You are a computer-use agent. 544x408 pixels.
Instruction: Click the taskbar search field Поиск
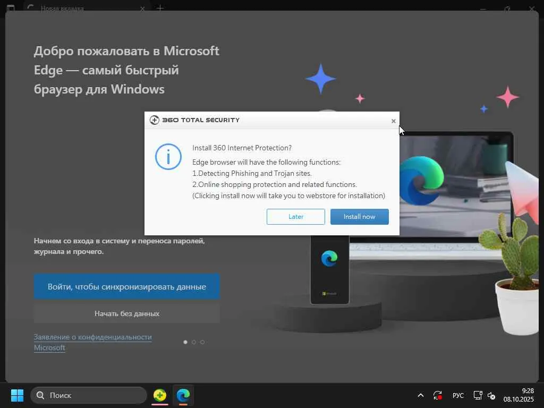click(x=89, y=395)
